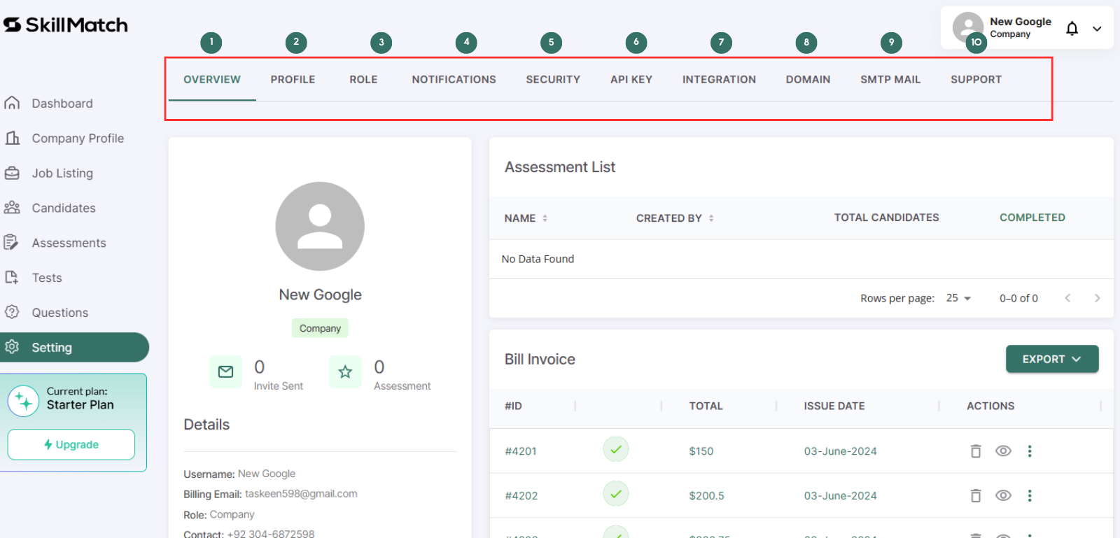Delete invoice #4202 with trash icon
1120x538 pixels.
coord(976,496)
